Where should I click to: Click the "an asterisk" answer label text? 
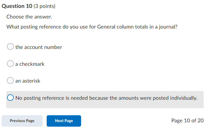click(x=28, y=81)
